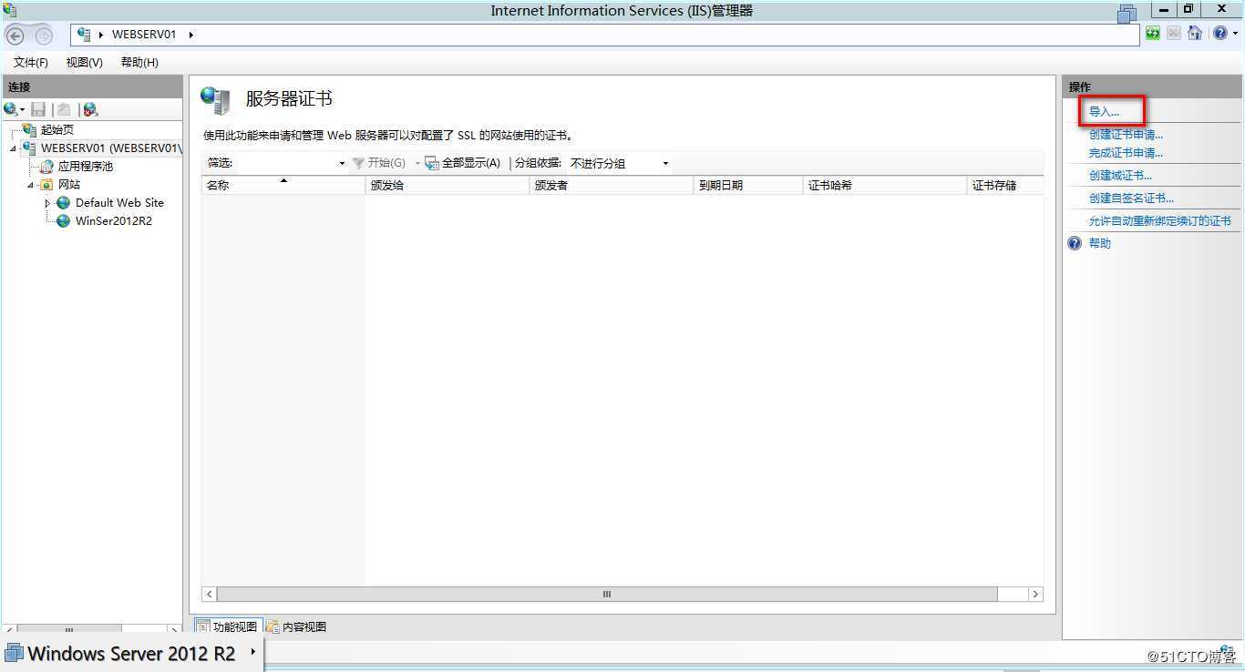Click the up one level icon in connections
The image size is (1245, 672).
[64, 109]
